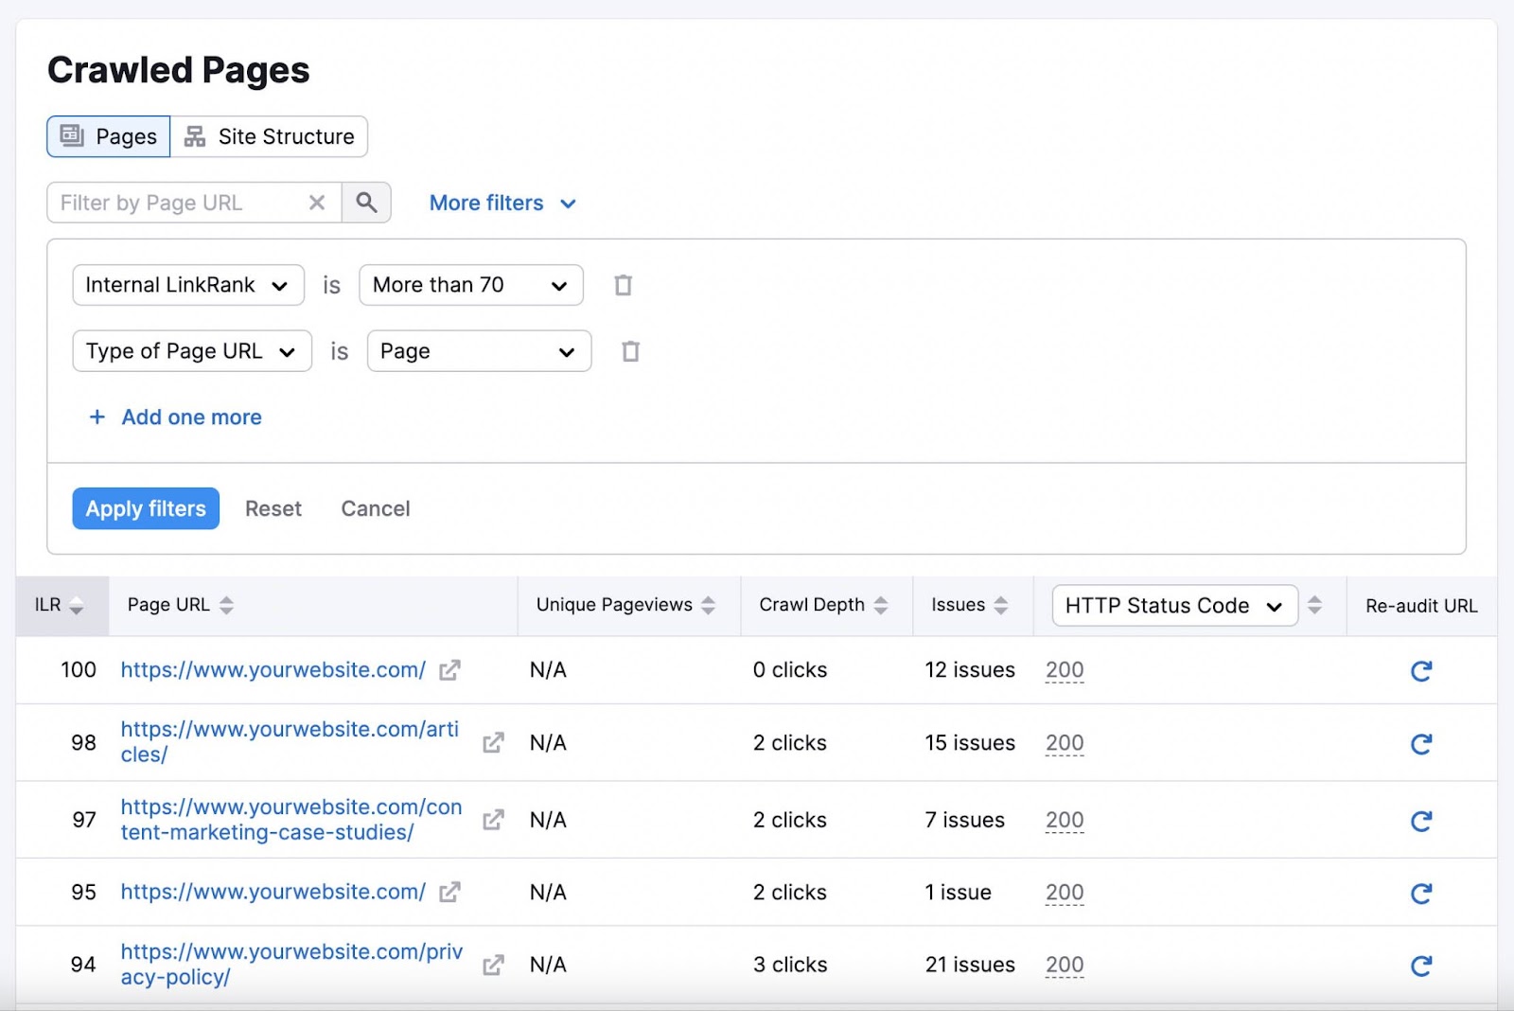Open the "Page" type dropdown
The width and height of the screenshot is (1514, 1011).
click(x=478, y=351)
